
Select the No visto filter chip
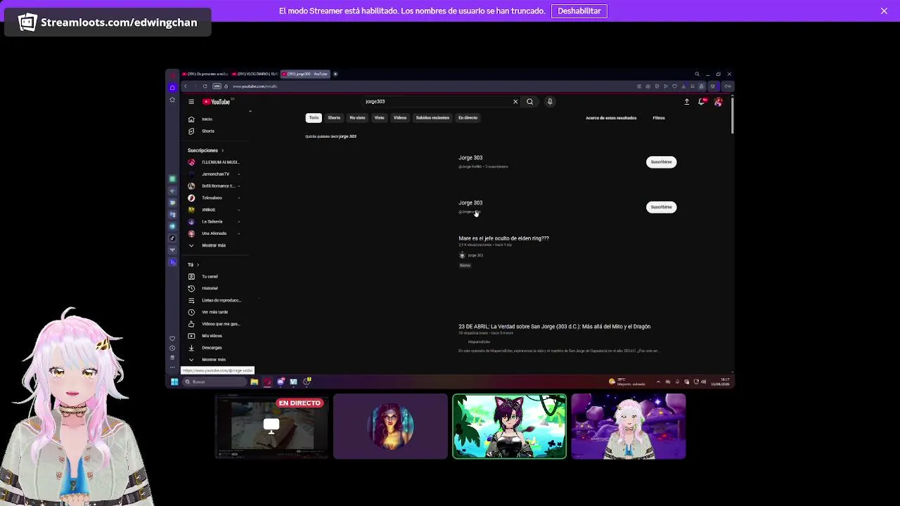[x=357, y=118]
